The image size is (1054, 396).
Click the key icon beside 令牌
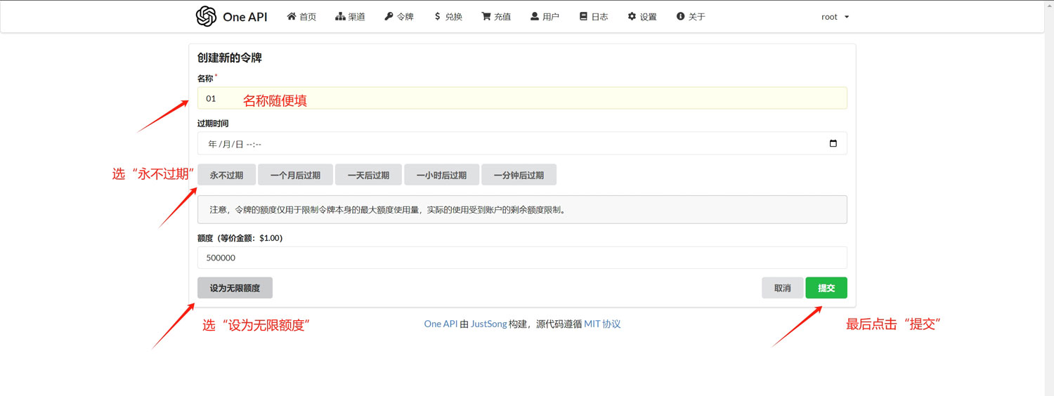389,16
